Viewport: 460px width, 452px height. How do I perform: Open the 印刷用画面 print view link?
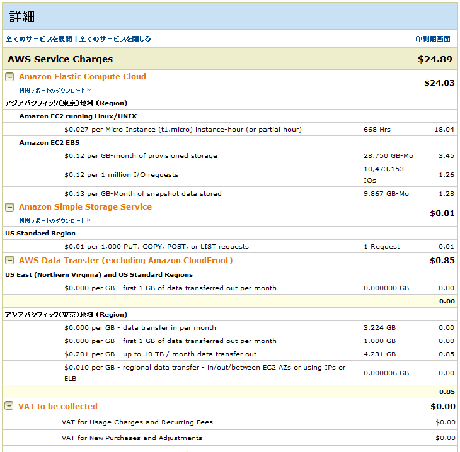tap(433, 38)
